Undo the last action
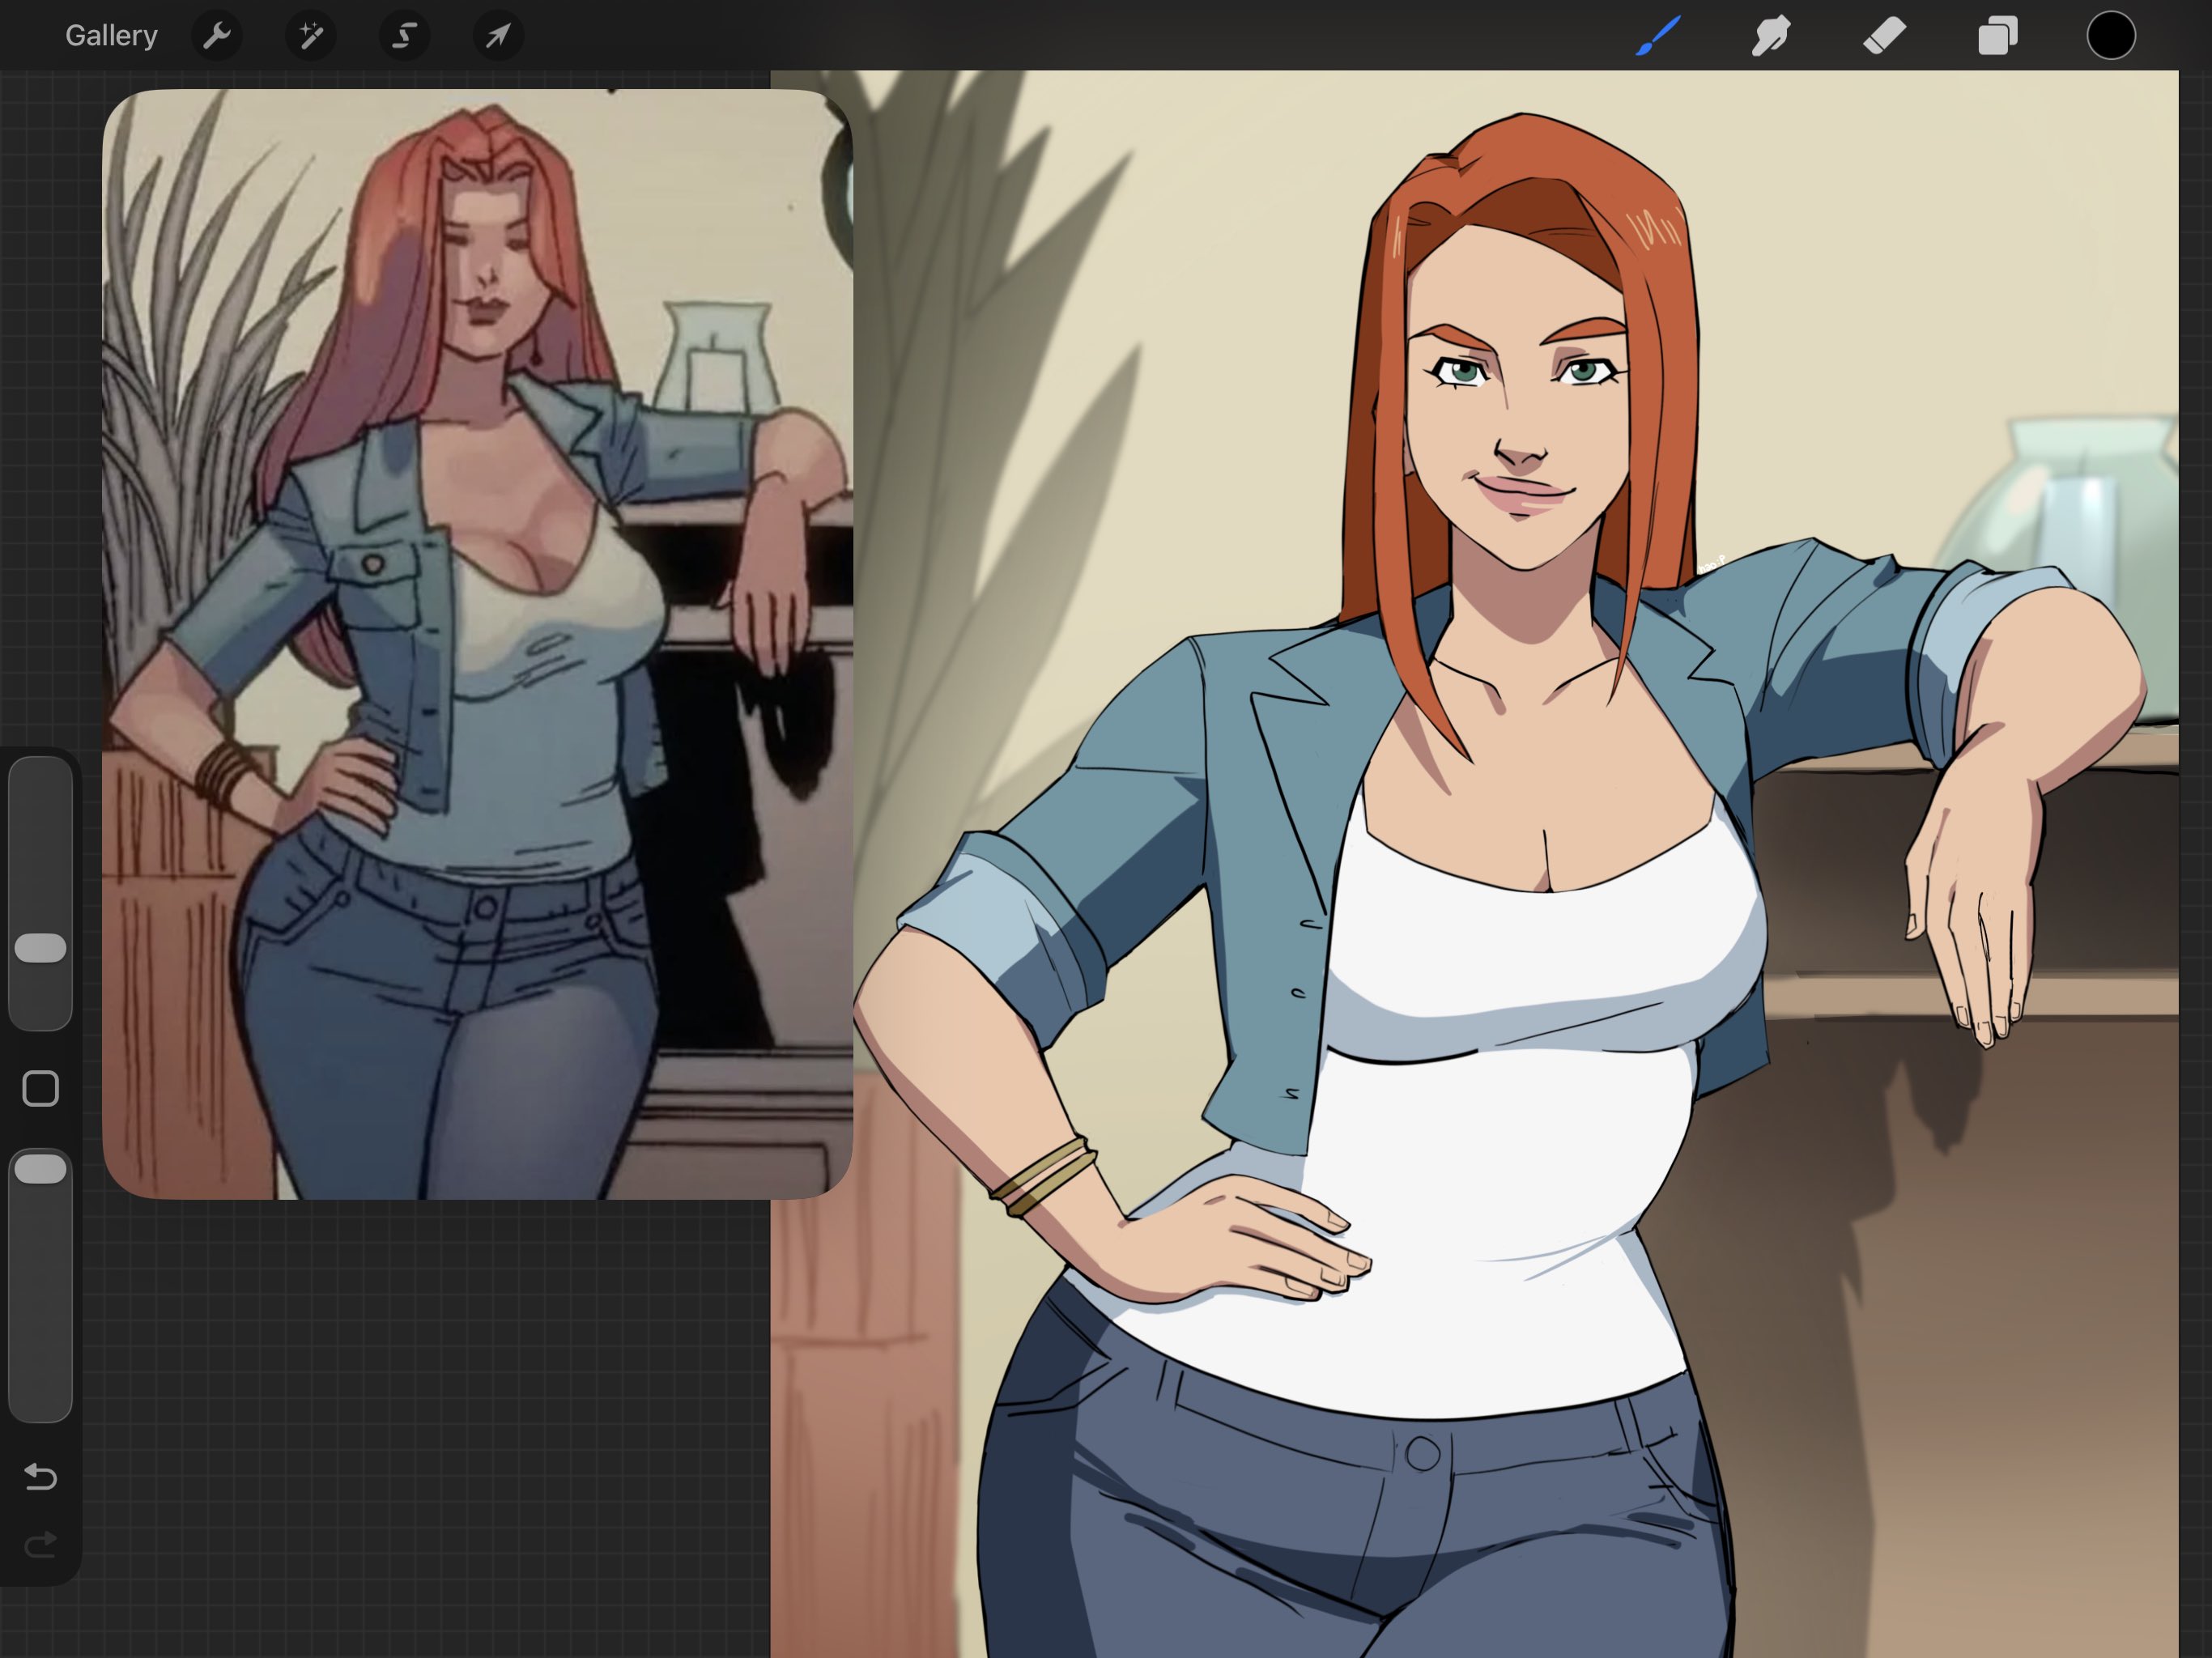2212x1658 pixels. coord(40,1476)
